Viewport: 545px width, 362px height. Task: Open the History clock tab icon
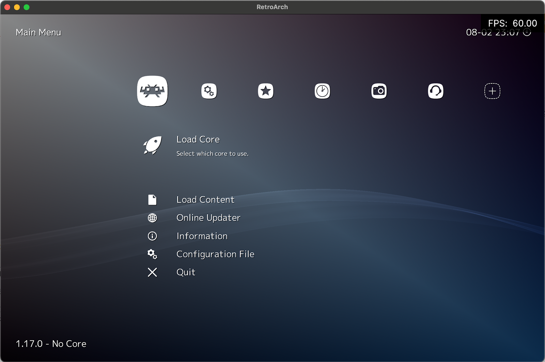coord(322,91)
